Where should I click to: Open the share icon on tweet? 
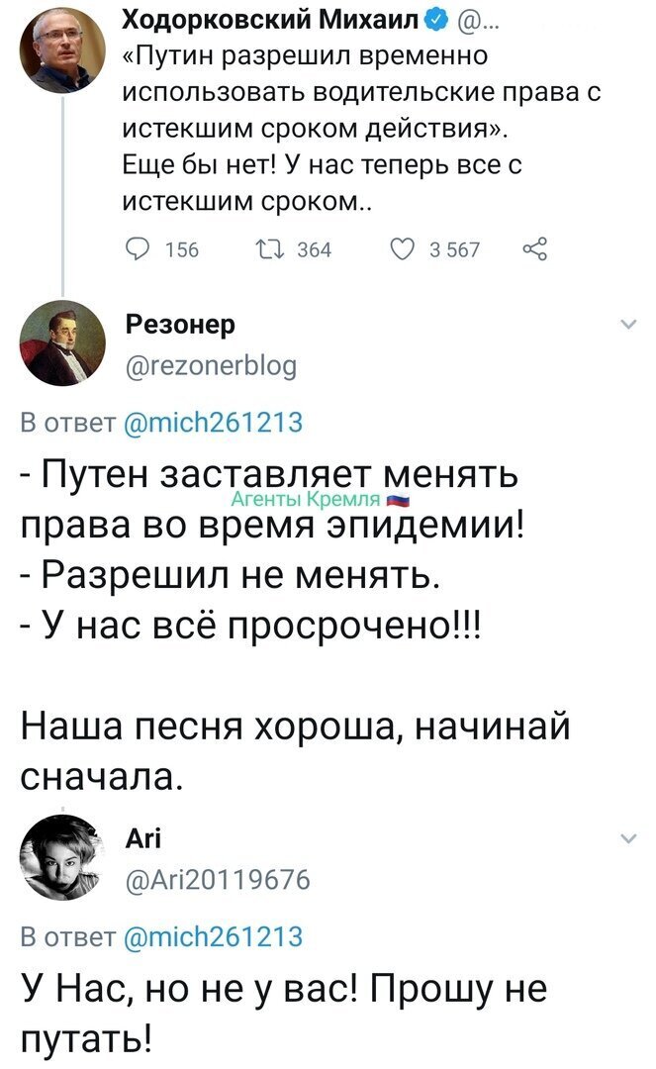tap(534, 249)
